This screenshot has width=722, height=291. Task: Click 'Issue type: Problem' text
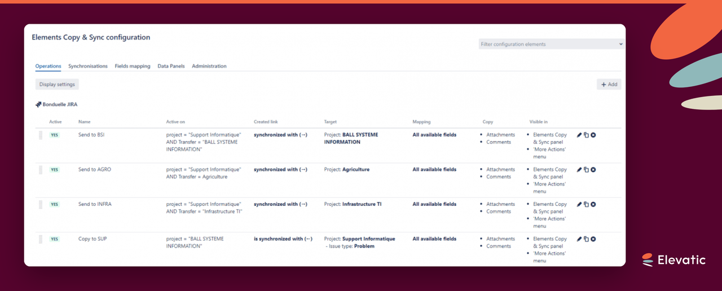click(350, 246)
